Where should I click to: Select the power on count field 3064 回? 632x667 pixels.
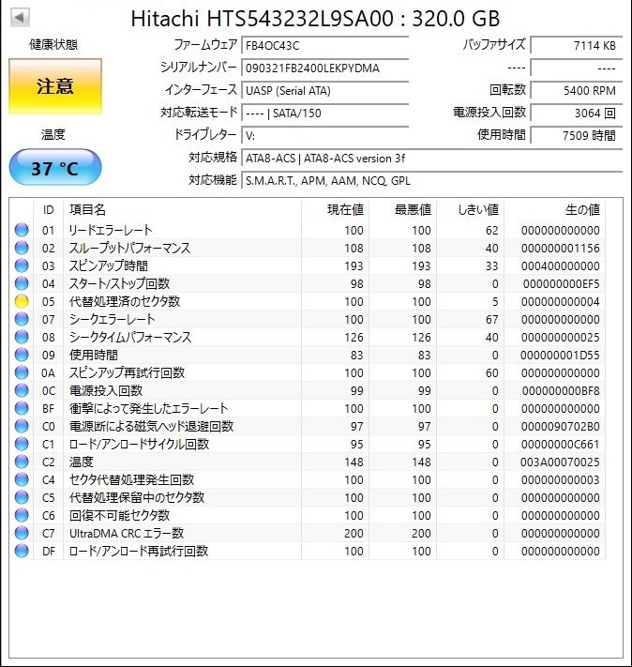click(x=577, y=114)
